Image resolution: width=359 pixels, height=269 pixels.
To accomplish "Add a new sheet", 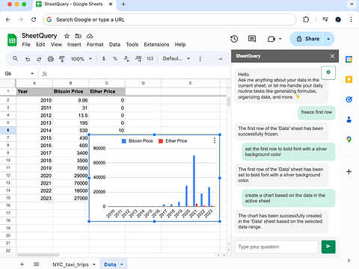I will click(22, 265).
